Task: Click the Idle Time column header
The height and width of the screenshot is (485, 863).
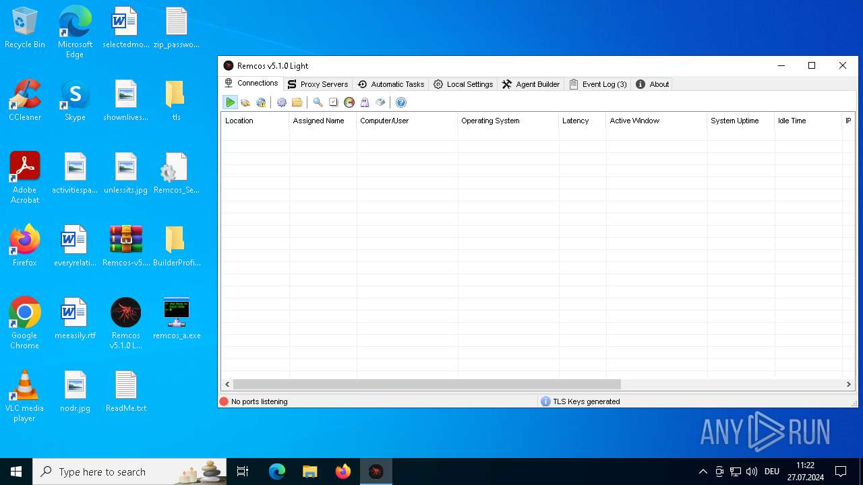Action: pos(808,121)
